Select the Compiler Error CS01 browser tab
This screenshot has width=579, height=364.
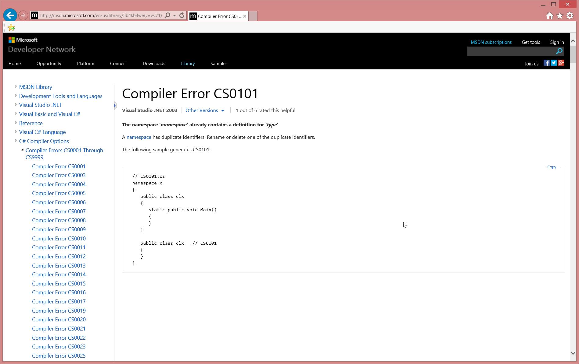218,16
